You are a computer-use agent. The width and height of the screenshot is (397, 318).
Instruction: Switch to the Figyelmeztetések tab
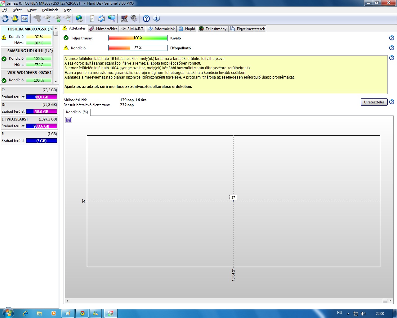tap(248, 29)
